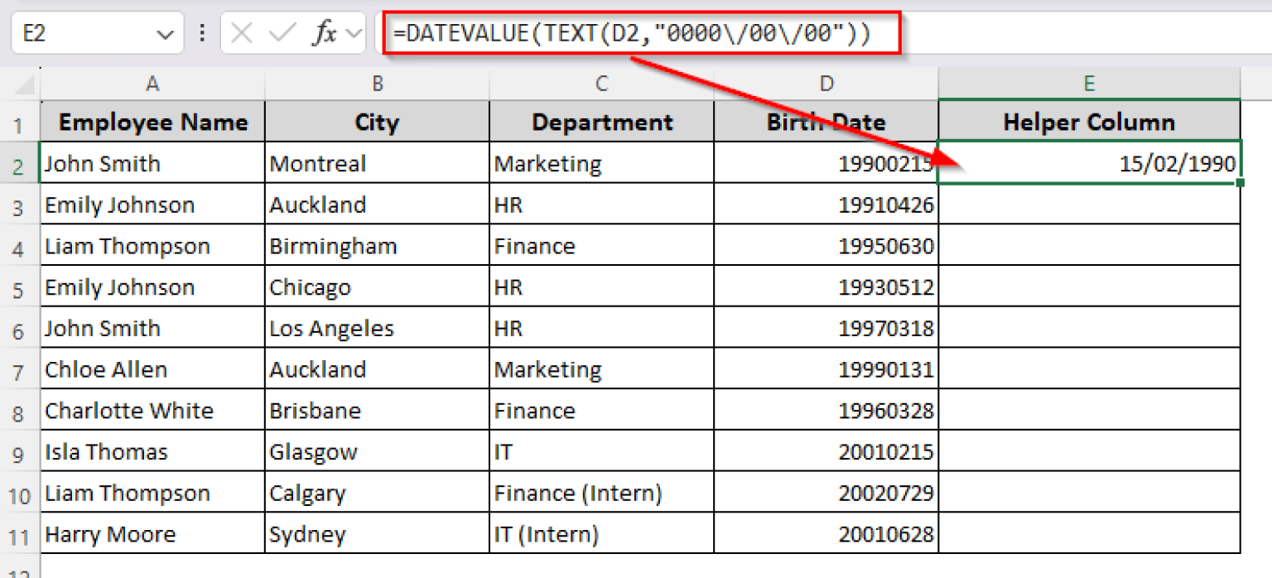Select the Employee Name header cell
This screenshot has height=578, width=1272.
pyautogui.click(x=152, y=121)
